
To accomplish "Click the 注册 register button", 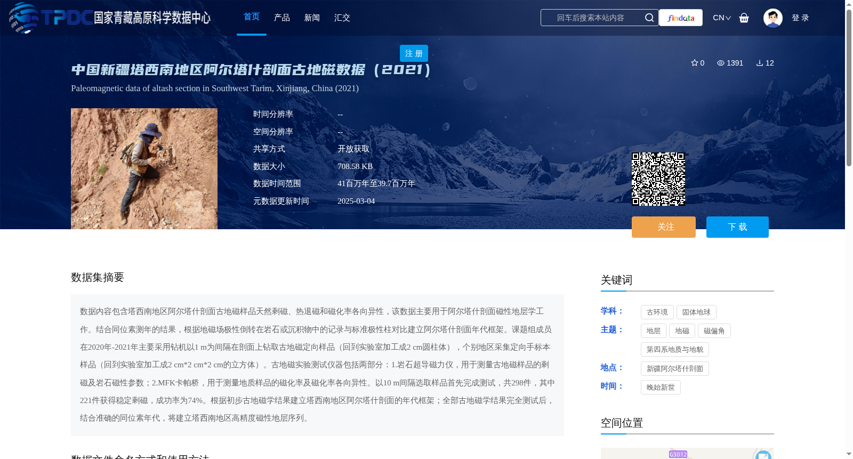I will pyautogui.click(x=414, y=53).
